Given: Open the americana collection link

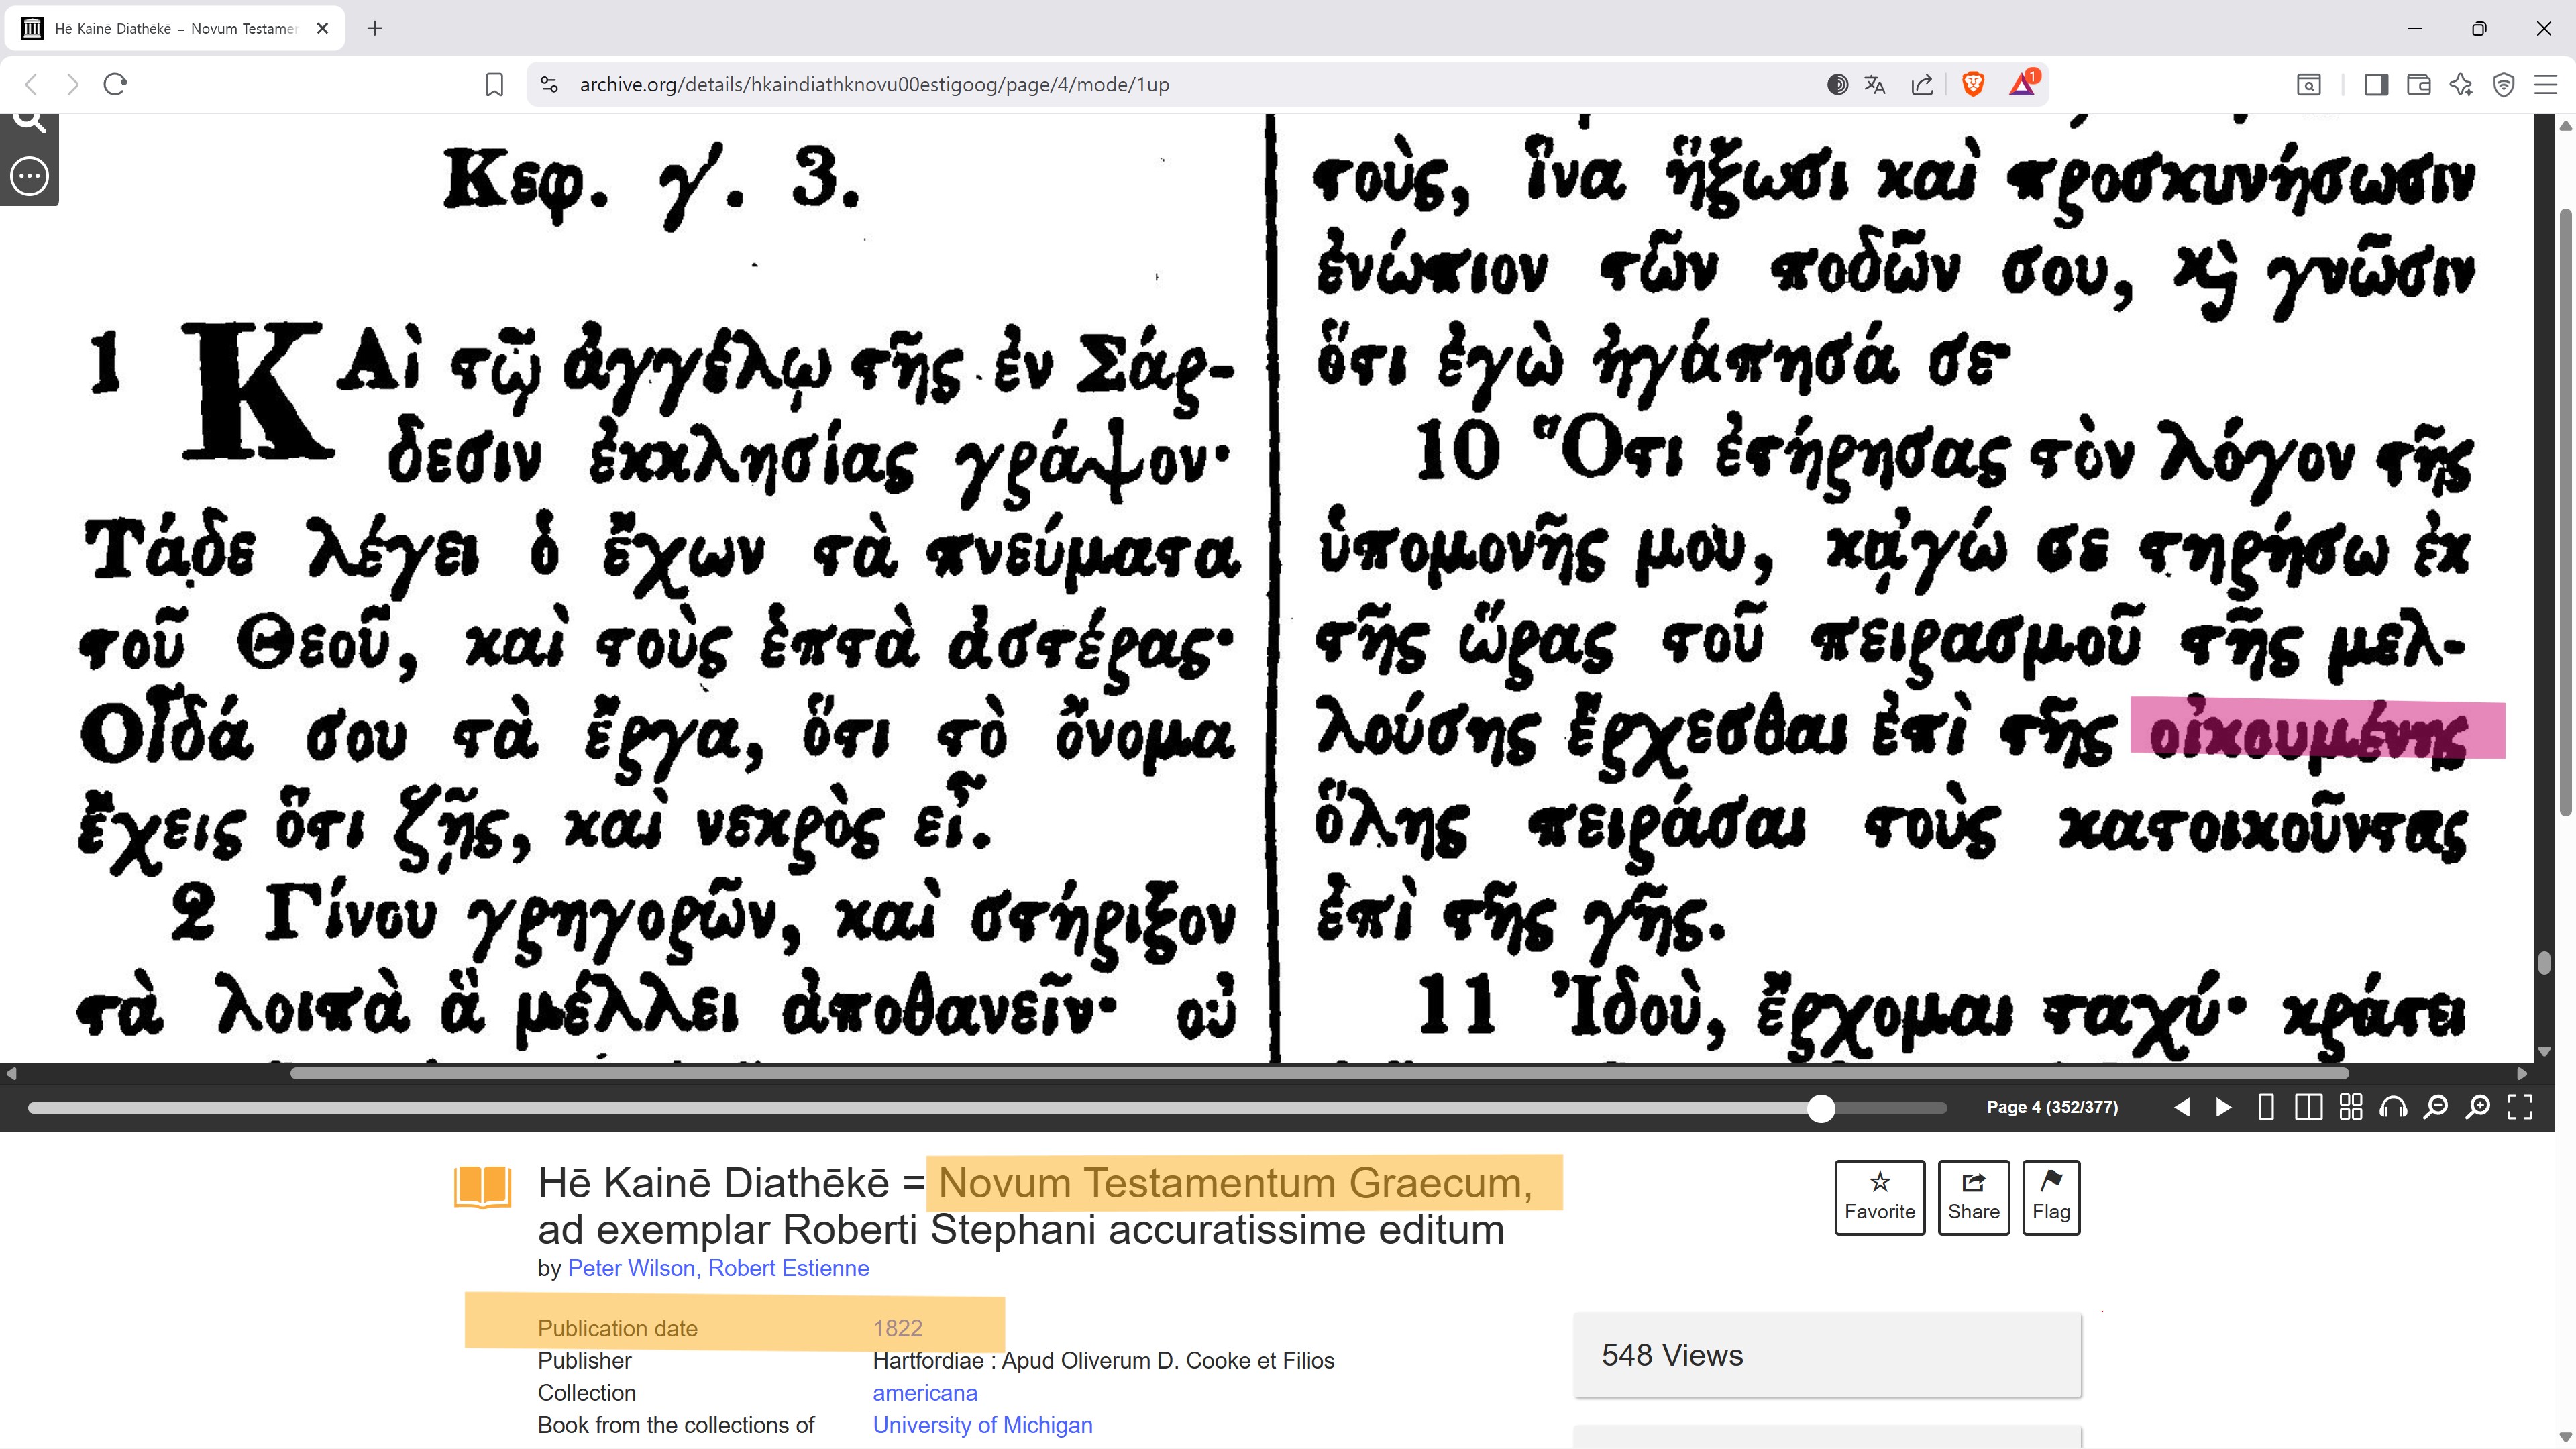Looking at the screenshot, I should pyautogui.click(x=924, y=1393).
